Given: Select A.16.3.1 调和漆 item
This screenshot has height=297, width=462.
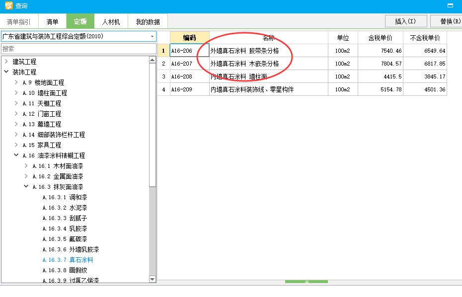Looking at the screenshot, I should 65,197.
